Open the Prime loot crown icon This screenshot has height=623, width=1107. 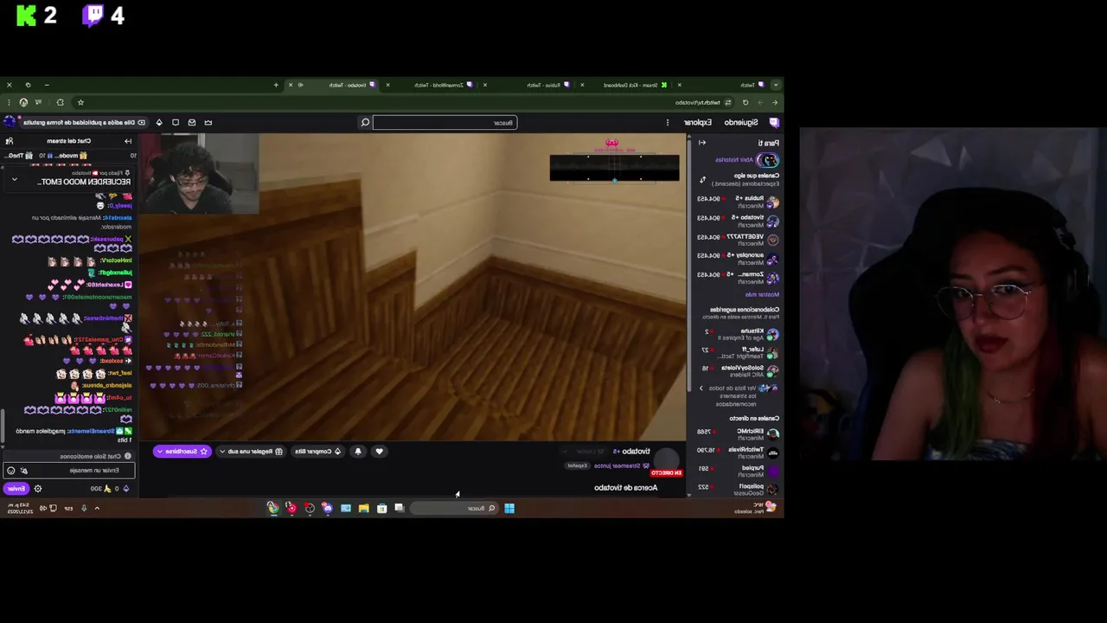208,122
